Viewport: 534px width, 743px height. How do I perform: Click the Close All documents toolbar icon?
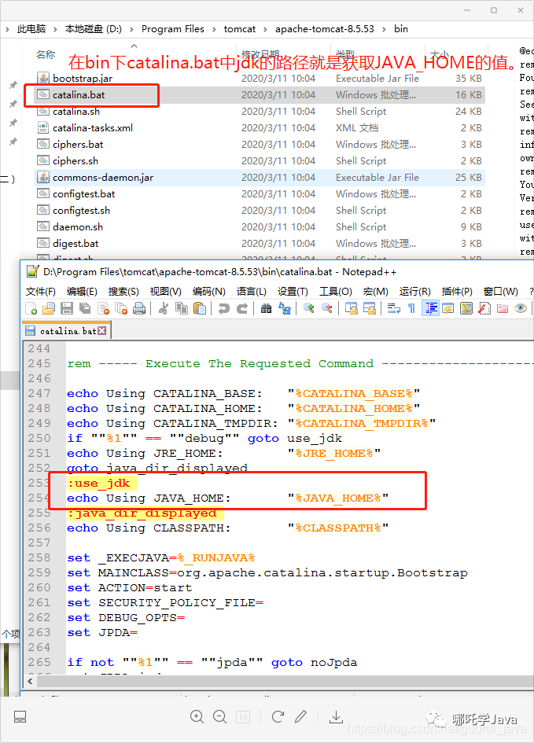pos(121,308)
